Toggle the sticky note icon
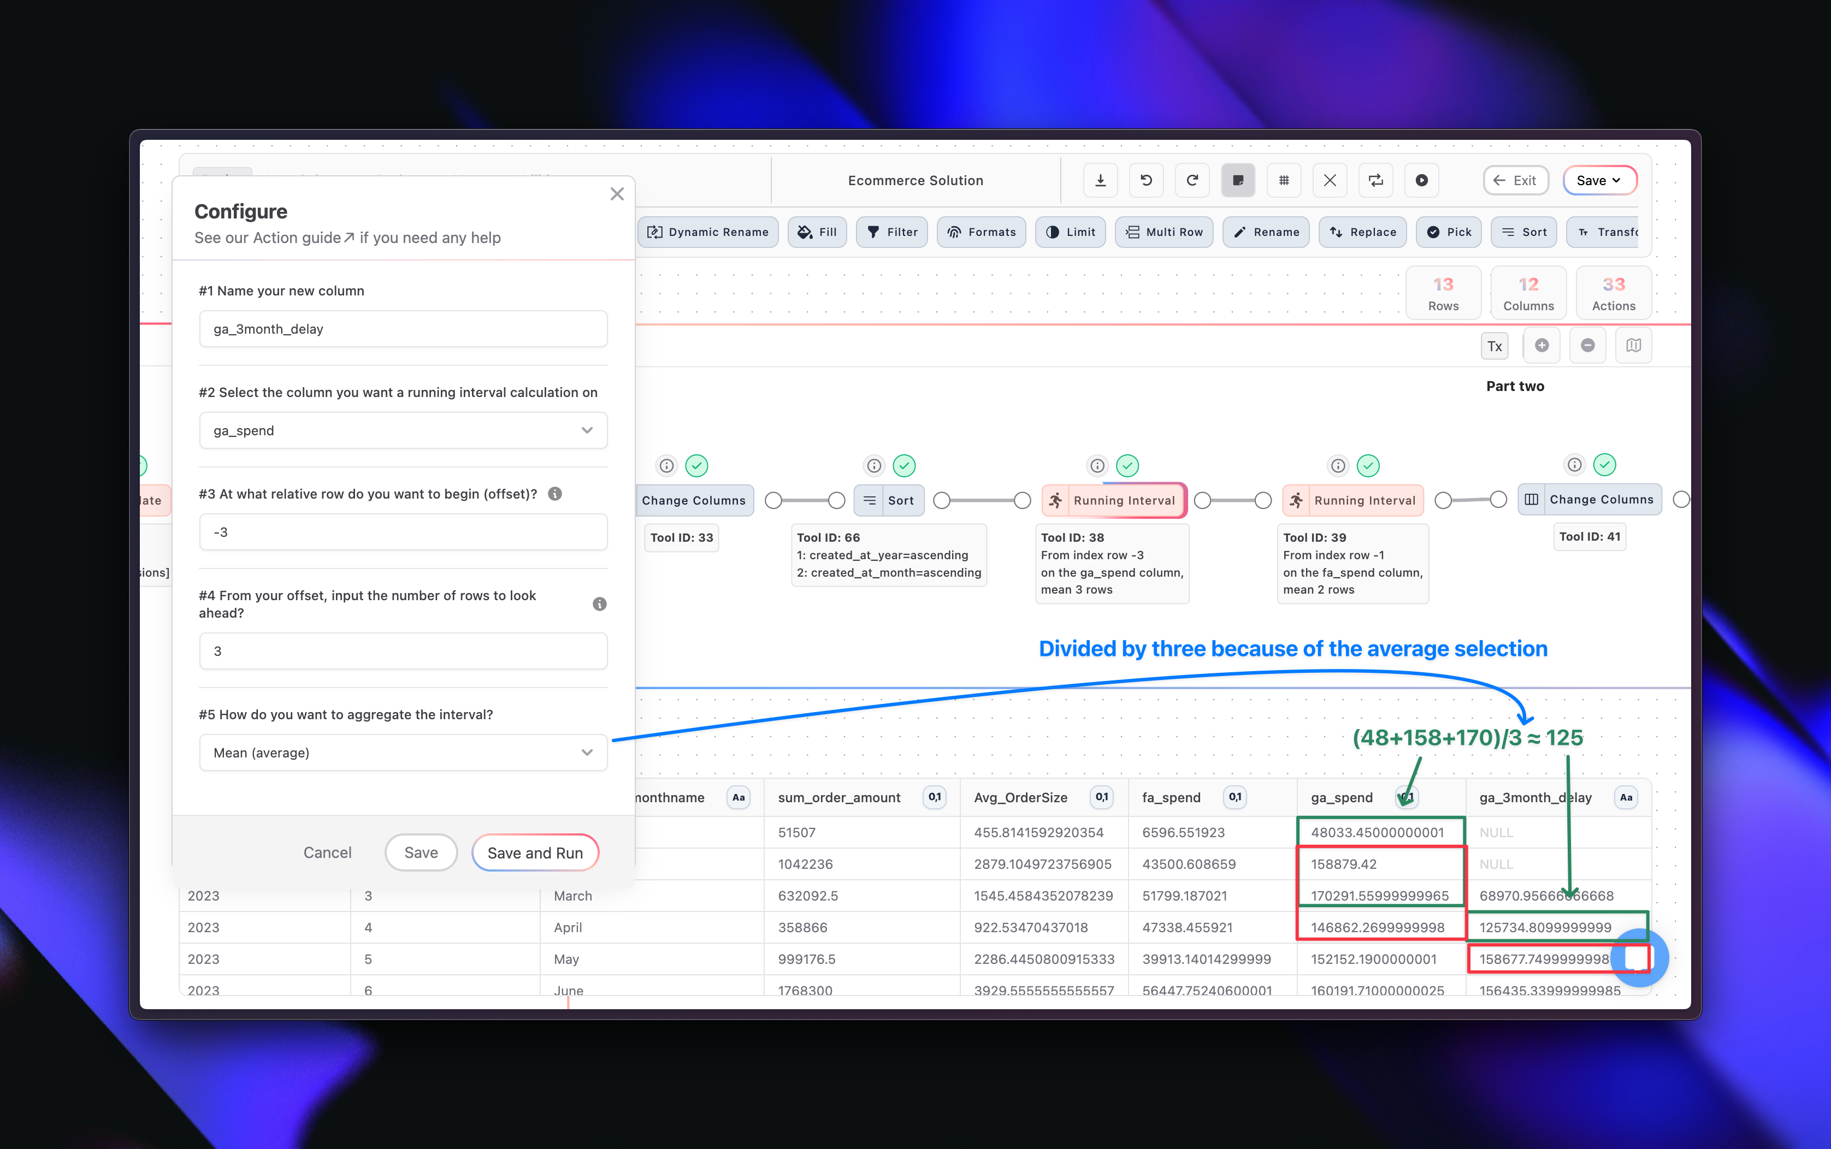Screen dimensions: 1831x1149 click(1237, 180)
